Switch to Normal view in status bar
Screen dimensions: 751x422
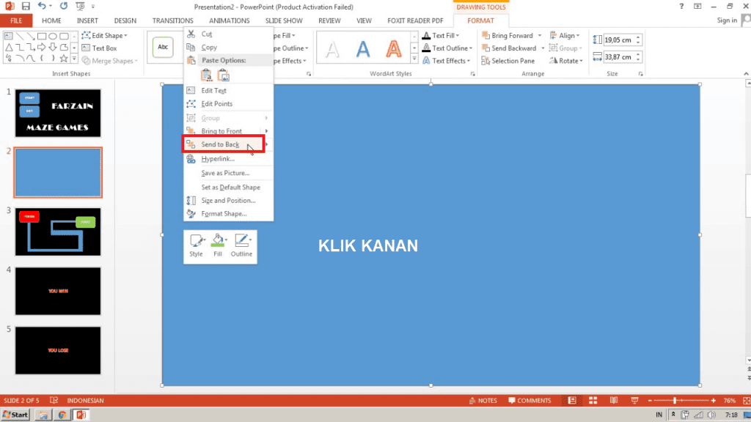click(572, 401)
